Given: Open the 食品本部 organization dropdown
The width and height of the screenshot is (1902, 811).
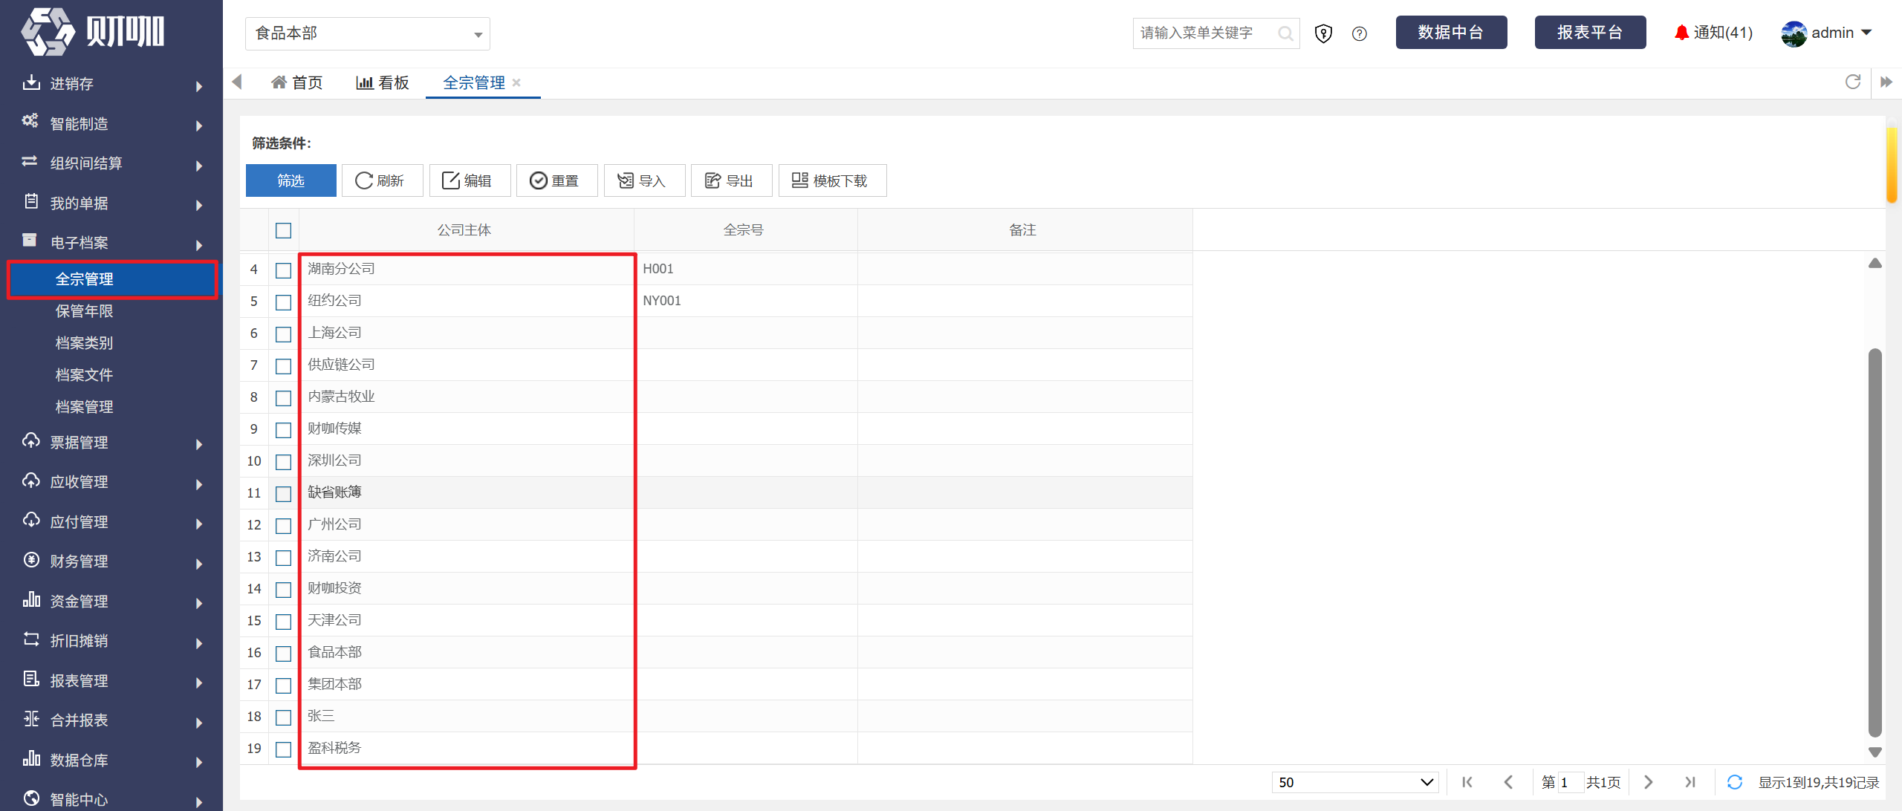Looking at the screenshot, I should [368, 34].
